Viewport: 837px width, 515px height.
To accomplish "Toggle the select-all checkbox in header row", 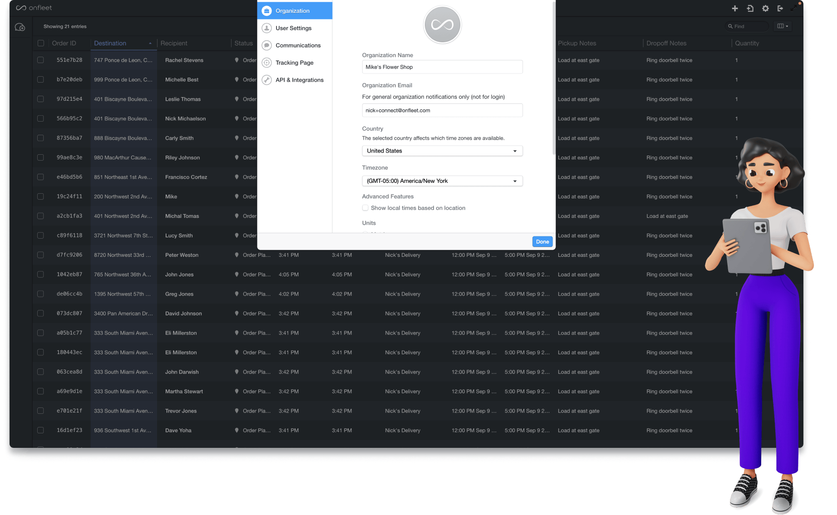I will [x=40, y=43].
